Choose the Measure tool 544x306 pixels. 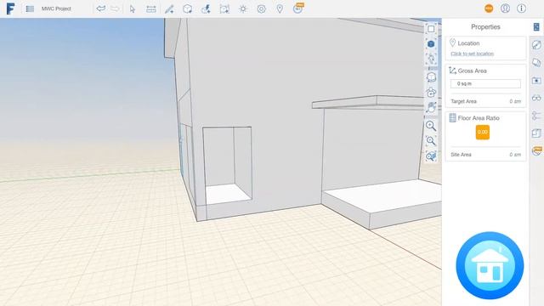[151, 9]
